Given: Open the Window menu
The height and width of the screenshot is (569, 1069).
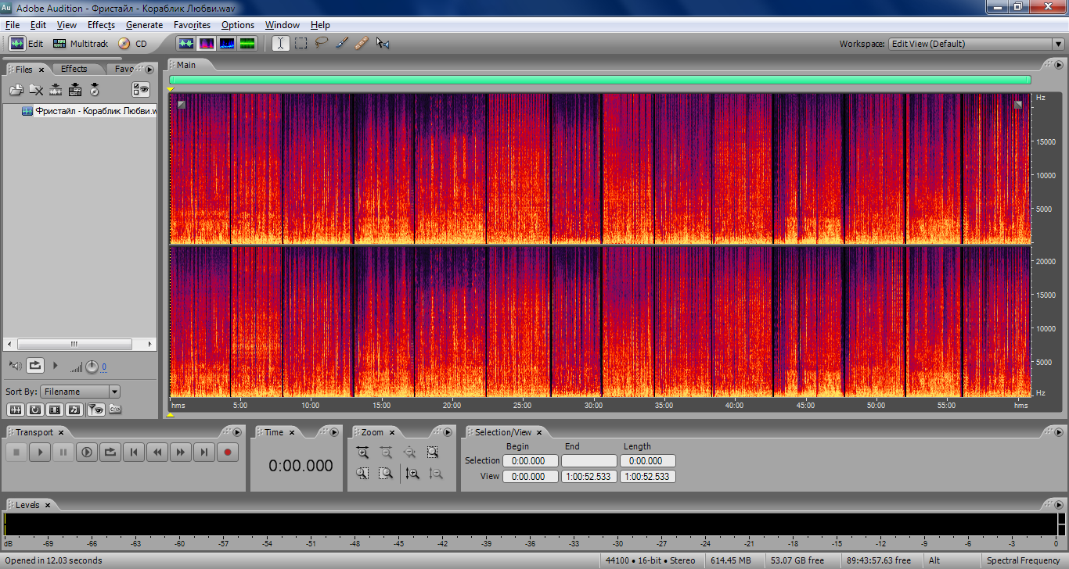Looking at the screenshot, I should click(x=282, y=25).
